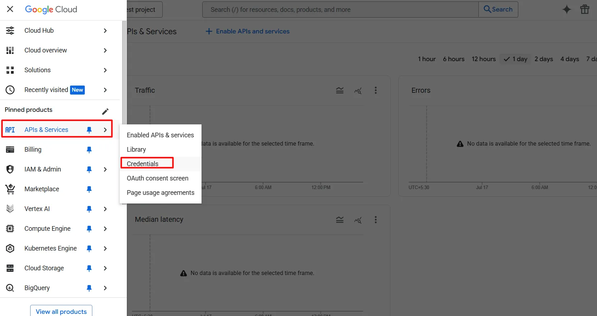Click the IAM & Admin shield icon
Viewport: 597px width, 316px height.
10,169
